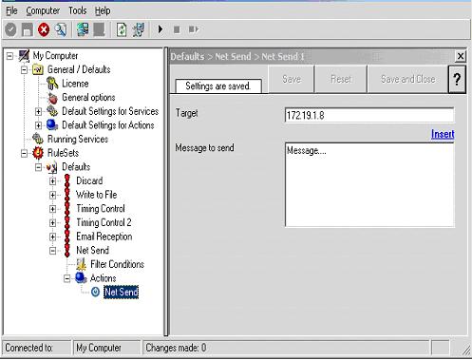The image size is (472, 360).
Task: Click the Running Services gears icon
Action: (38, 139)
